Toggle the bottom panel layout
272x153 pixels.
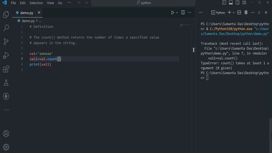tap(231, 3)
